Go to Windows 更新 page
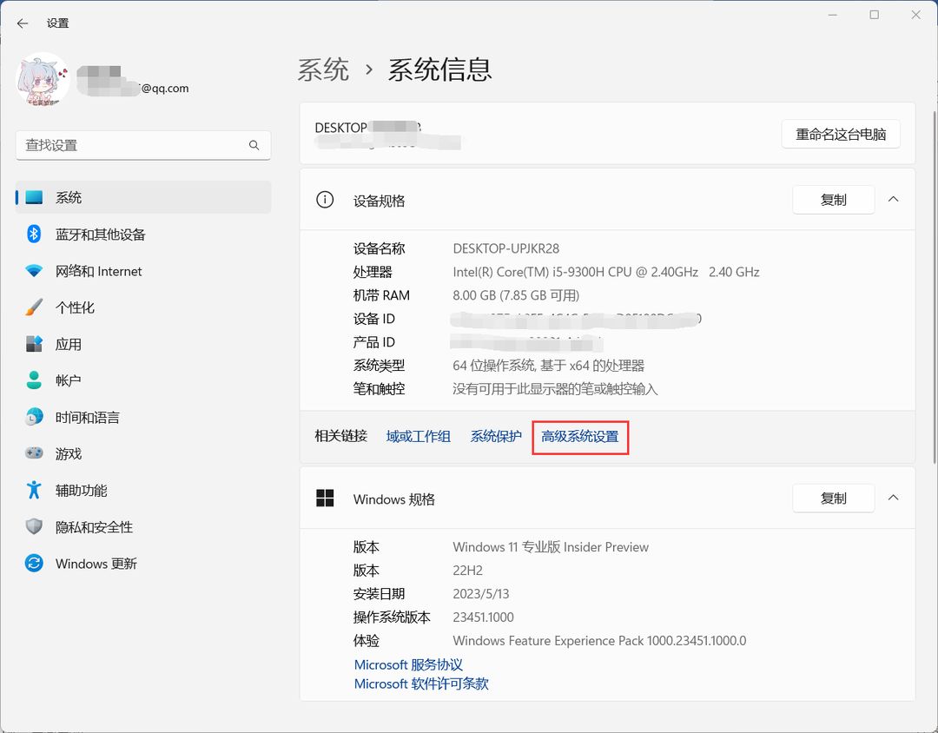This screenshot has width=938, height=733. point(143,563)
